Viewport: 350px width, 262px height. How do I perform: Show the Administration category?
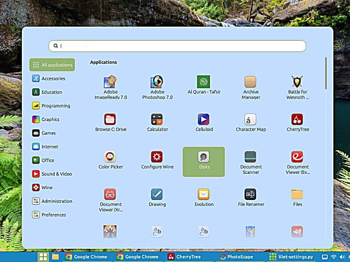(52, 201)
